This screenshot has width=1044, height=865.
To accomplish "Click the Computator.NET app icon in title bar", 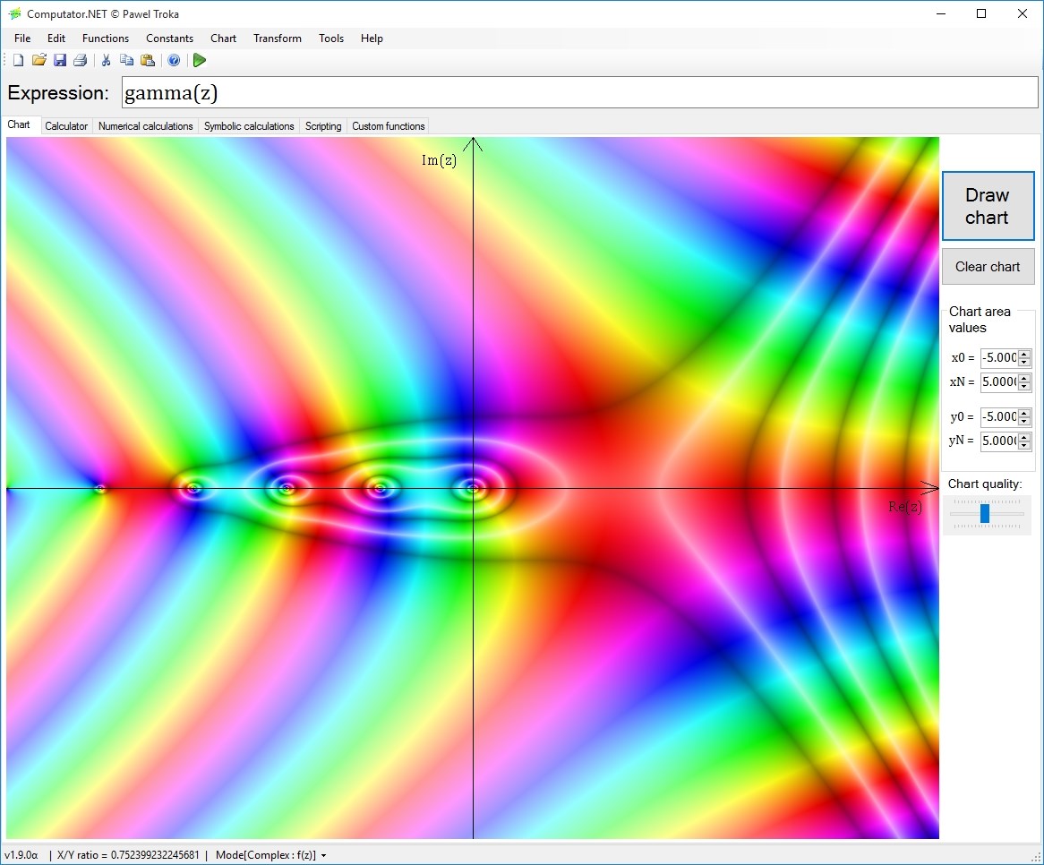I will point(14,14).
